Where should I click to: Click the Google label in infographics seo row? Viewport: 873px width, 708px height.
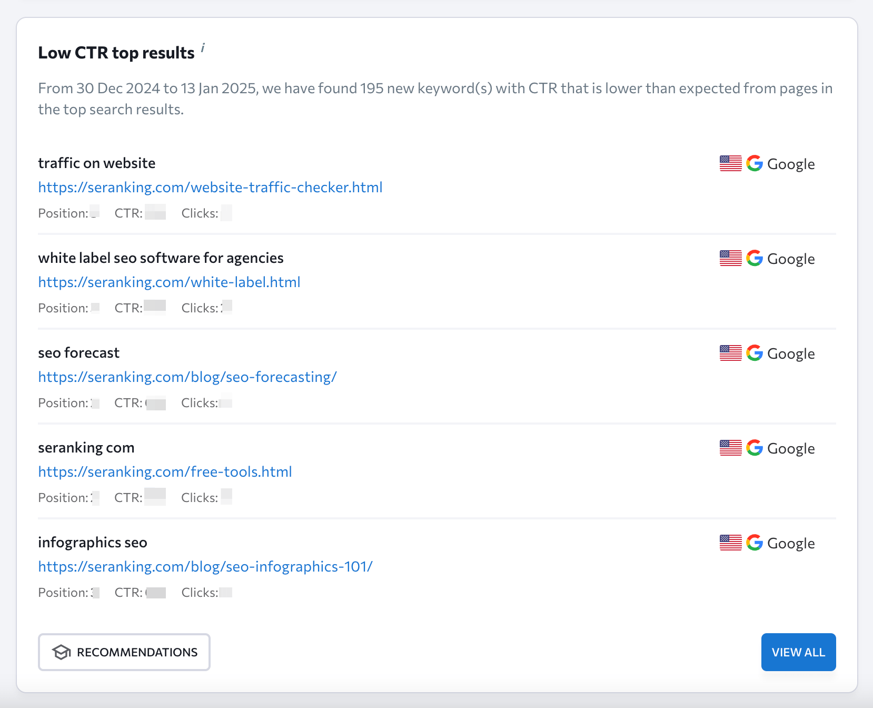(x=791, y=544)
